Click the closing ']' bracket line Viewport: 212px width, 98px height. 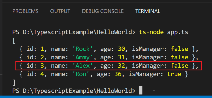tap(14, 83)
